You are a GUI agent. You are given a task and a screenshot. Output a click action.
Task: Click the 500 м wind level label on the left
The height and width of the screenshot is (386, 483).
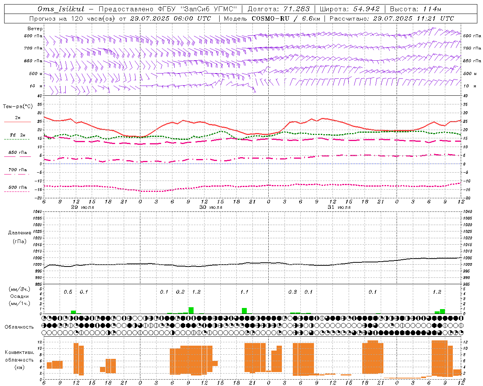point(35,74)
